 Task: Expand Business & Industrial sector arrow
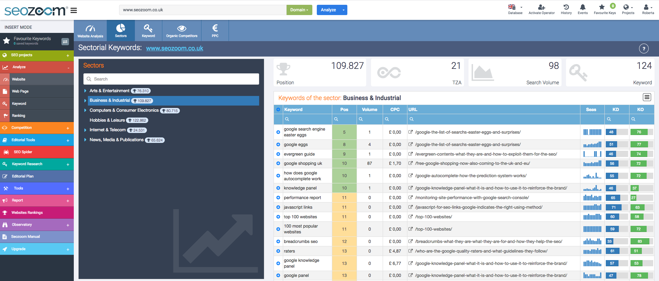coord(85,101)
